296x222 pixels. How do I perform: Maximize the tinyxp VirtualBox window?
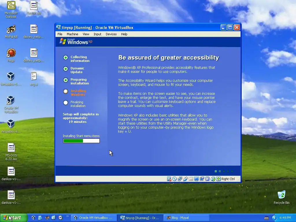pos(230,27)
